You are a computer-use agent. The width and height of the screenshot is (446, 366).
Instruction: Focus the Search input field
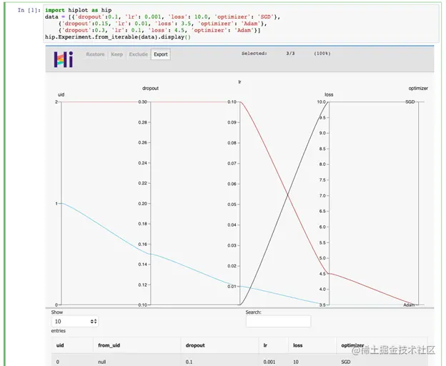coord(278,322)
